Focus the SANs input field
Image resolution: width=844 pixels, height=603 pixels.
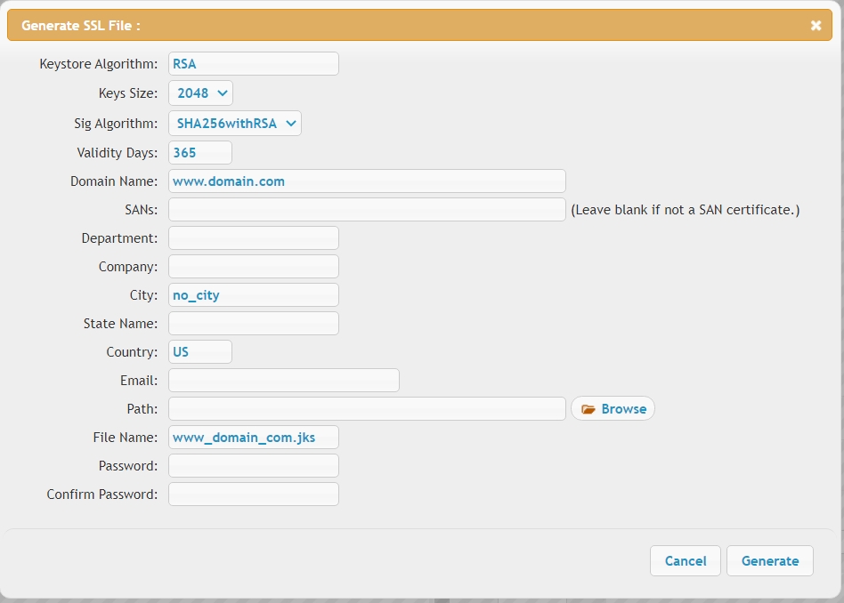tap(367, 210)
